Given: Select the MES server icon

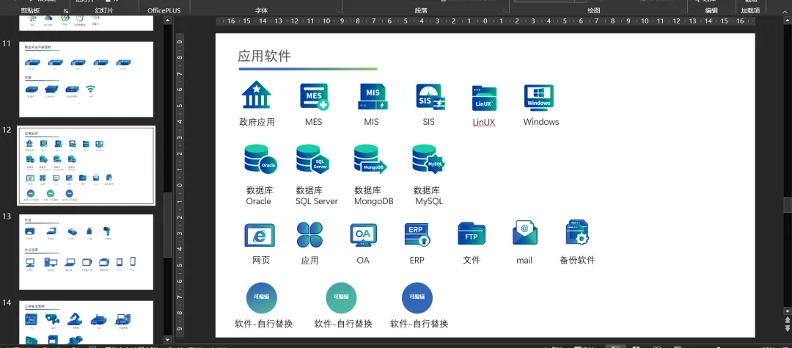Looking at the screenshot, I should coord(314,97).
